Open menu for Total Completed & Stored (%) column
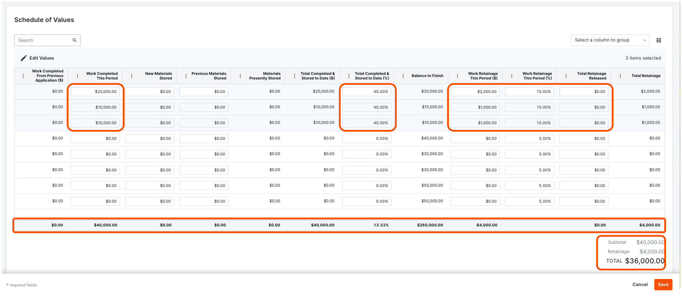This screenshot has width=682, height=296. pos(349,76)
